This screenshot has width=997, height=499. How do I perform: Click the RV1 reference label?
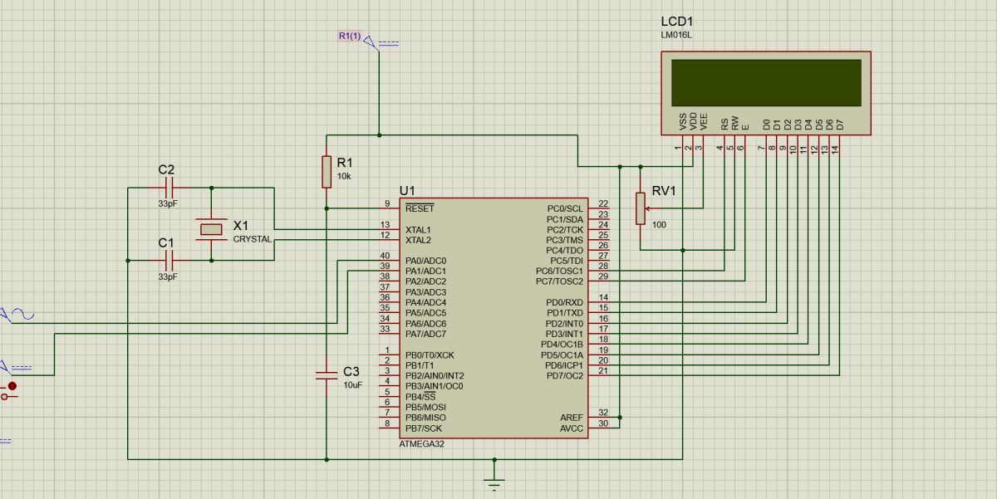coord(664,190)
